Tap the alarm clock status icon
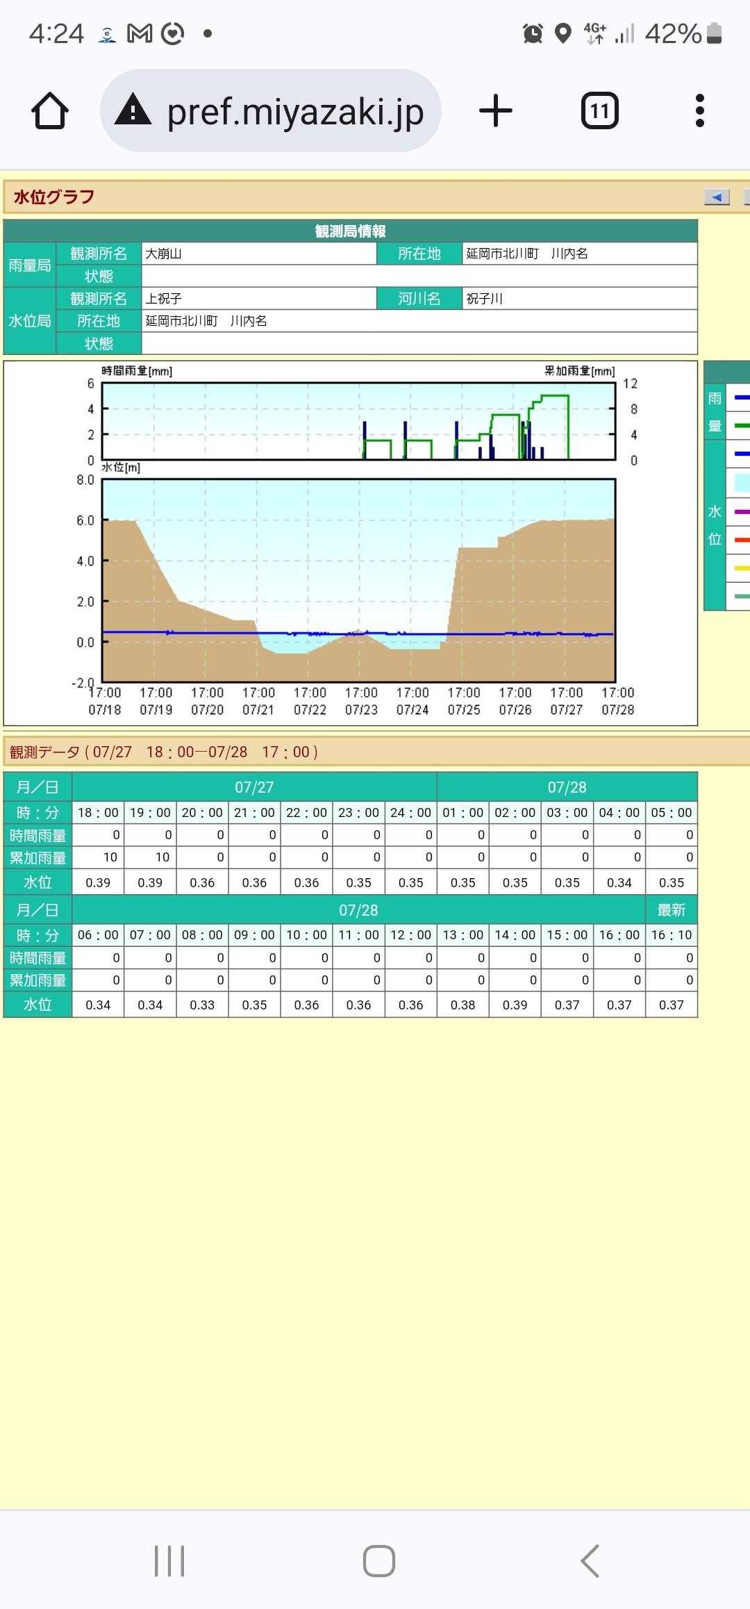 pyautogui.click(x=533, y=33)
